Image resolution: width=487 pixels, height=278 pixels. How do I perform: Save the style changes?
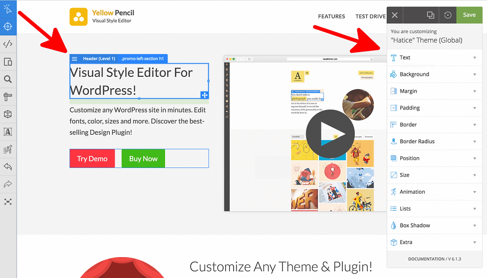[x=469, y=15]
